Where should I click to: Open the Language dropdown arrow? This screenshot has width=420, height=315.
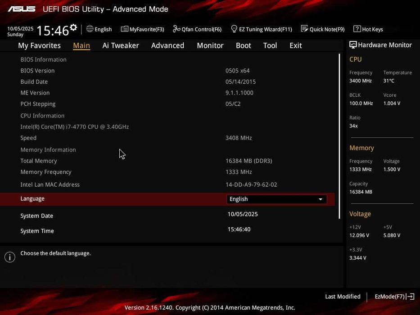click(x=321, y=199)
